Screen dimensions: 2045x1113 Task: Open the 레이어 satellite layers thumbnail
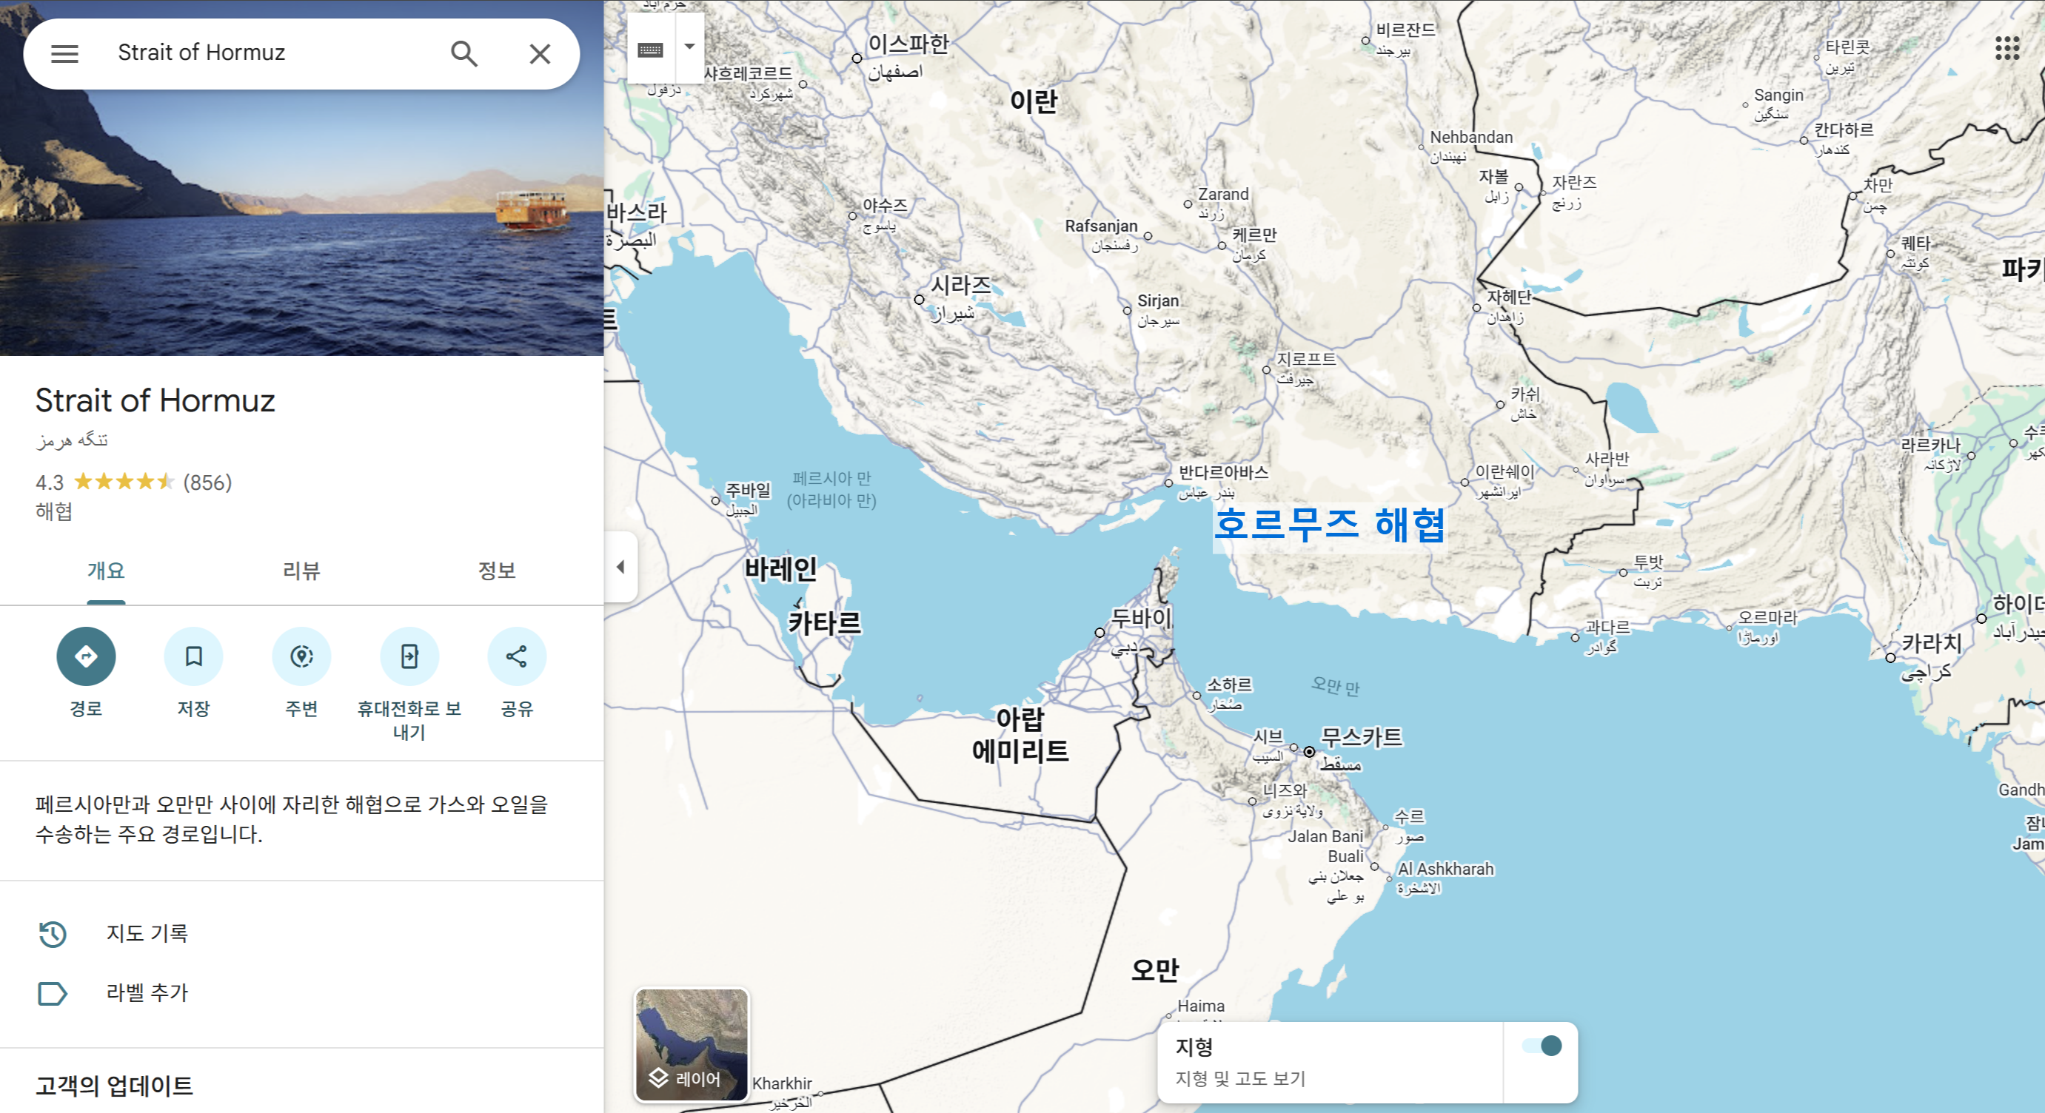click(x=691, y=1044)
